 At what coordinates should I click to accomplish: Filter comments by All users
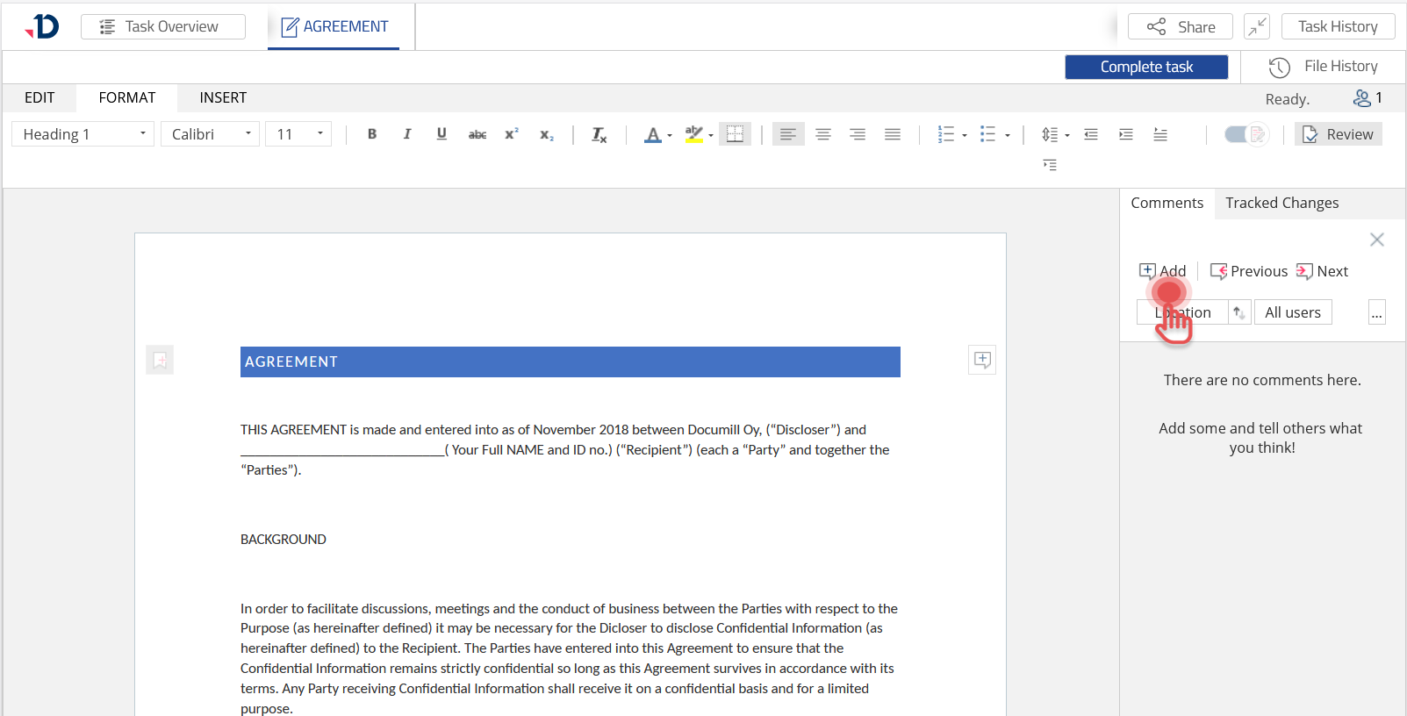point(1292,312)
